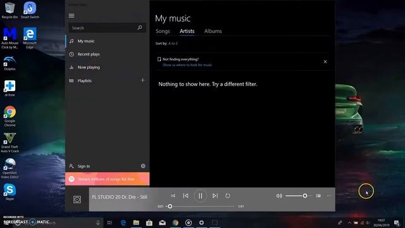Viewport: 405px width, 228px height.
Task: Open Now playing in sidebar
Action: [107, 68]
